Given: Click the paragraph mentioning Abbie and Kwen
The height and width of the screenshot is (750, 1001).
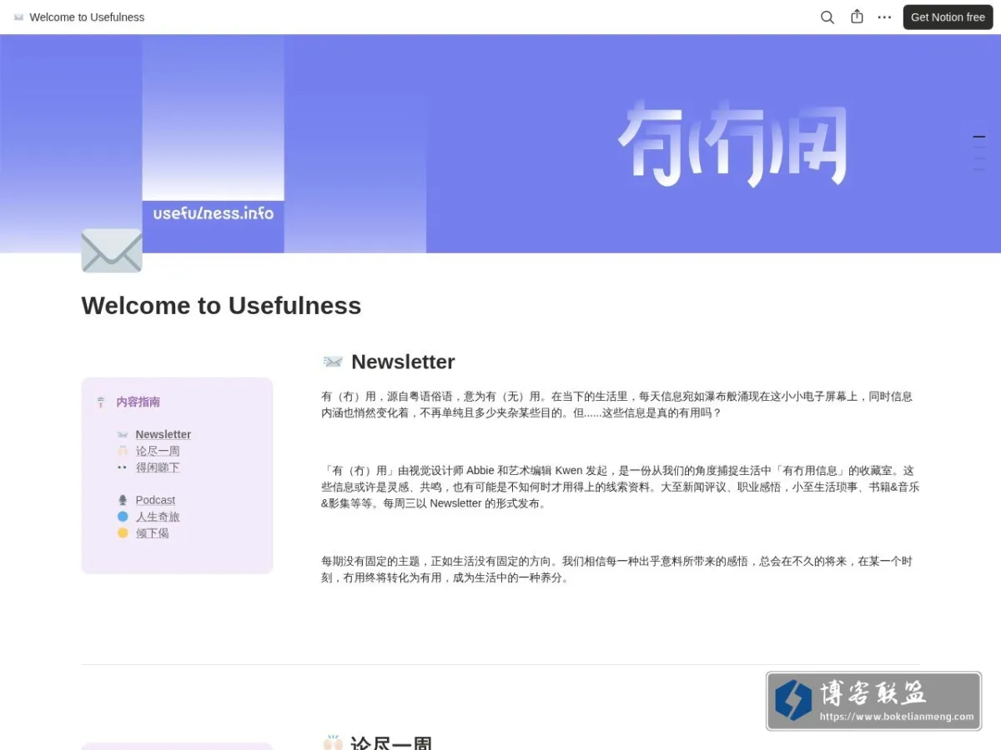Looking at the screenshot, I should click(x=620, y=487).
